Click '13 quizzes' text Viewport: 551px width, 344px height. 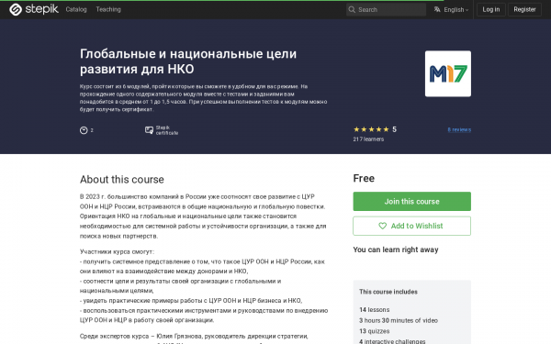(x=375, y=331)
